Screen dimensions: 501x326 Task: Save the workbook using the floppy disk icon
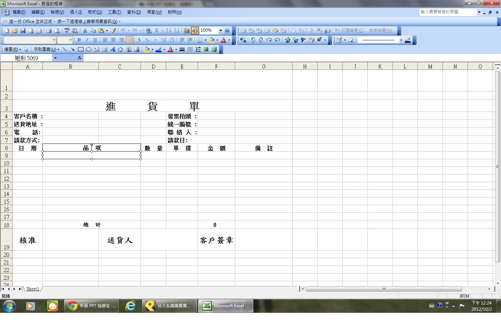[23, 31]
